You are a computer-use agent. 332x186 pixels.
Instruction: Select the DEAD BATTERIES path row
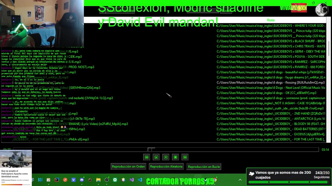click(271, 129)
